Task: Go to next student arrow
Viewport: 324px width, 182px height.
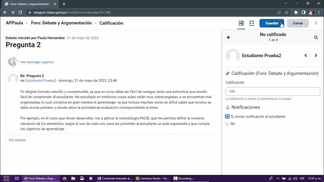Action: click(x=316, y=56)
